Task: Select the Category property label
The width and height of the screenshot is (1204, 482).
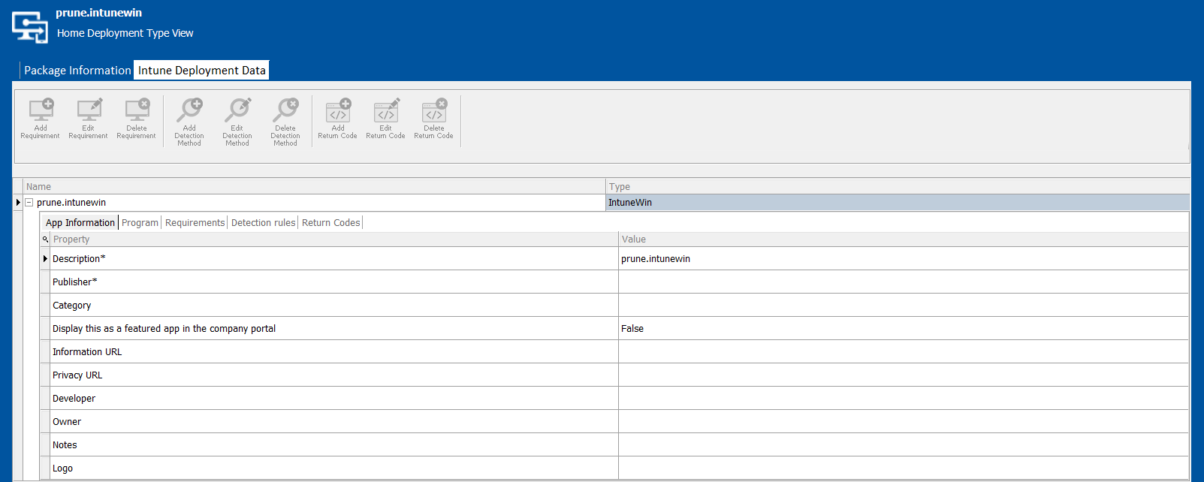Action: click(72, 306)
